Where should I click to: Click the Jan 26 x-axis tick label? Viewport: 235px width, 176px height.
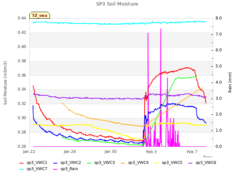70,151
